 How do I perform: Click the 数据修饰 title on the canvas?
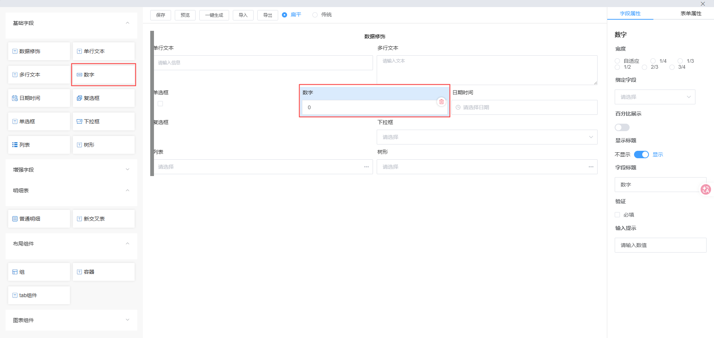click(375, 36)
